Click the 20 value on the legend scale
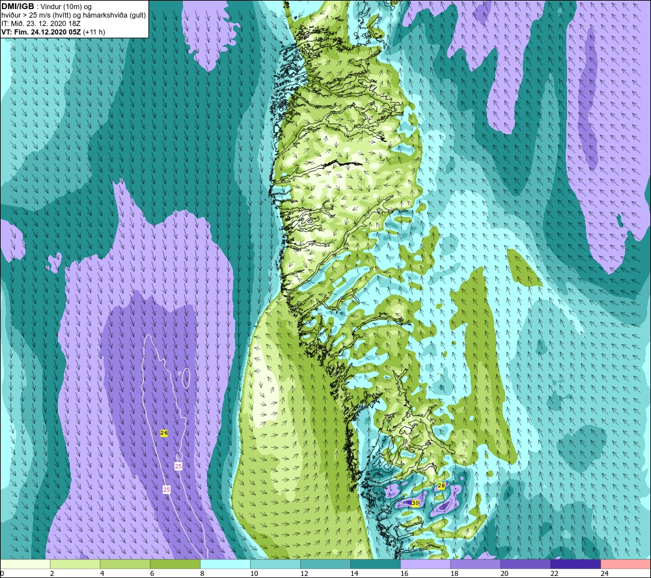This screenshot has height=578, width=651. tap(505, 573)
